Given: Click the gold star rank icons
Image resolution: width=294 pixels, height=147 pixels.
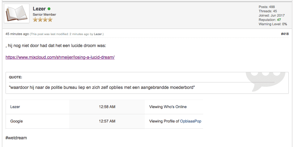Looking at the screenshot, I should 43,20.
